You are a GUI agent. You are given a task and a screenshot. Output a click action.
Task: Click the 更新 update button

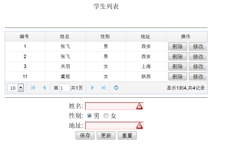pos(106,135)
